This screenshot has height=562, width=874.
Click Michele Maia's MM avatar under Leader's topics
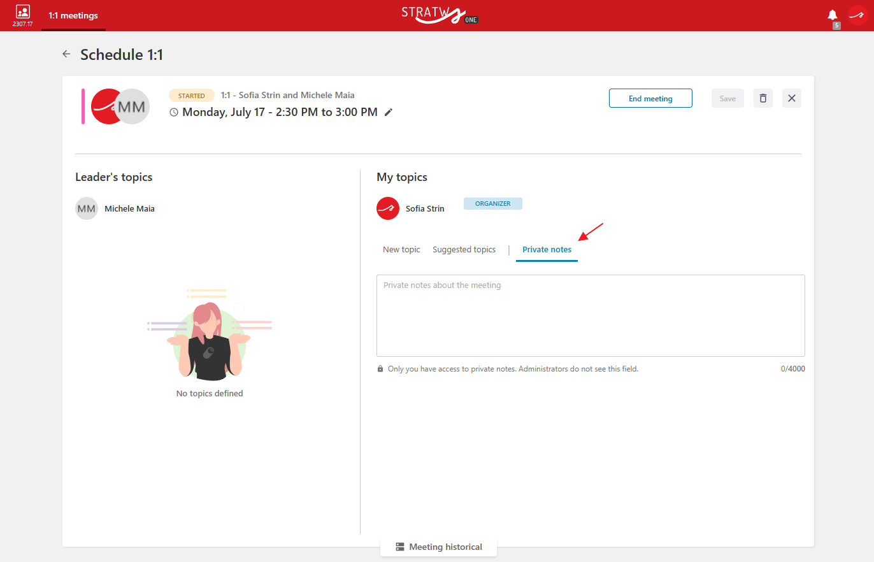pos(87,208)
